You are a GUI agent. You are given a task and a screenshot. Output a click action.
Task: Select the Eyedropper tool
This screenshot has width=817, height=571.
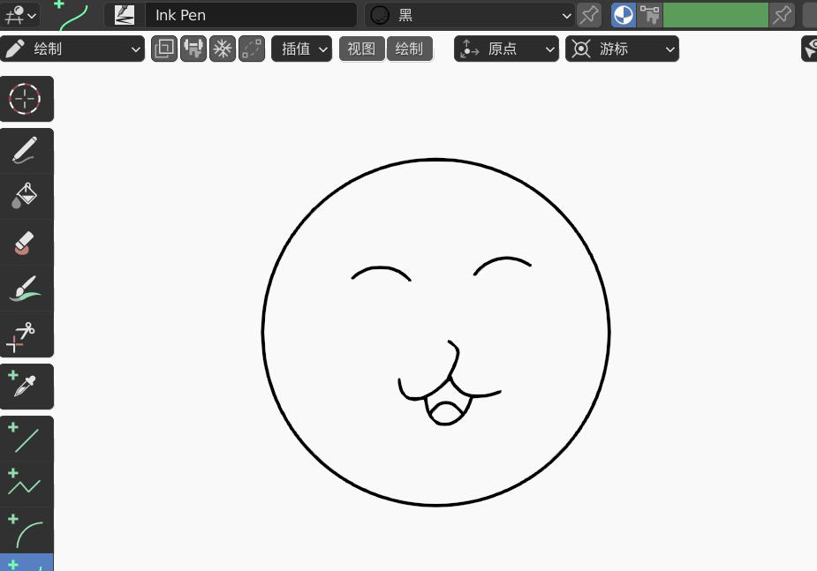(26, 386)
